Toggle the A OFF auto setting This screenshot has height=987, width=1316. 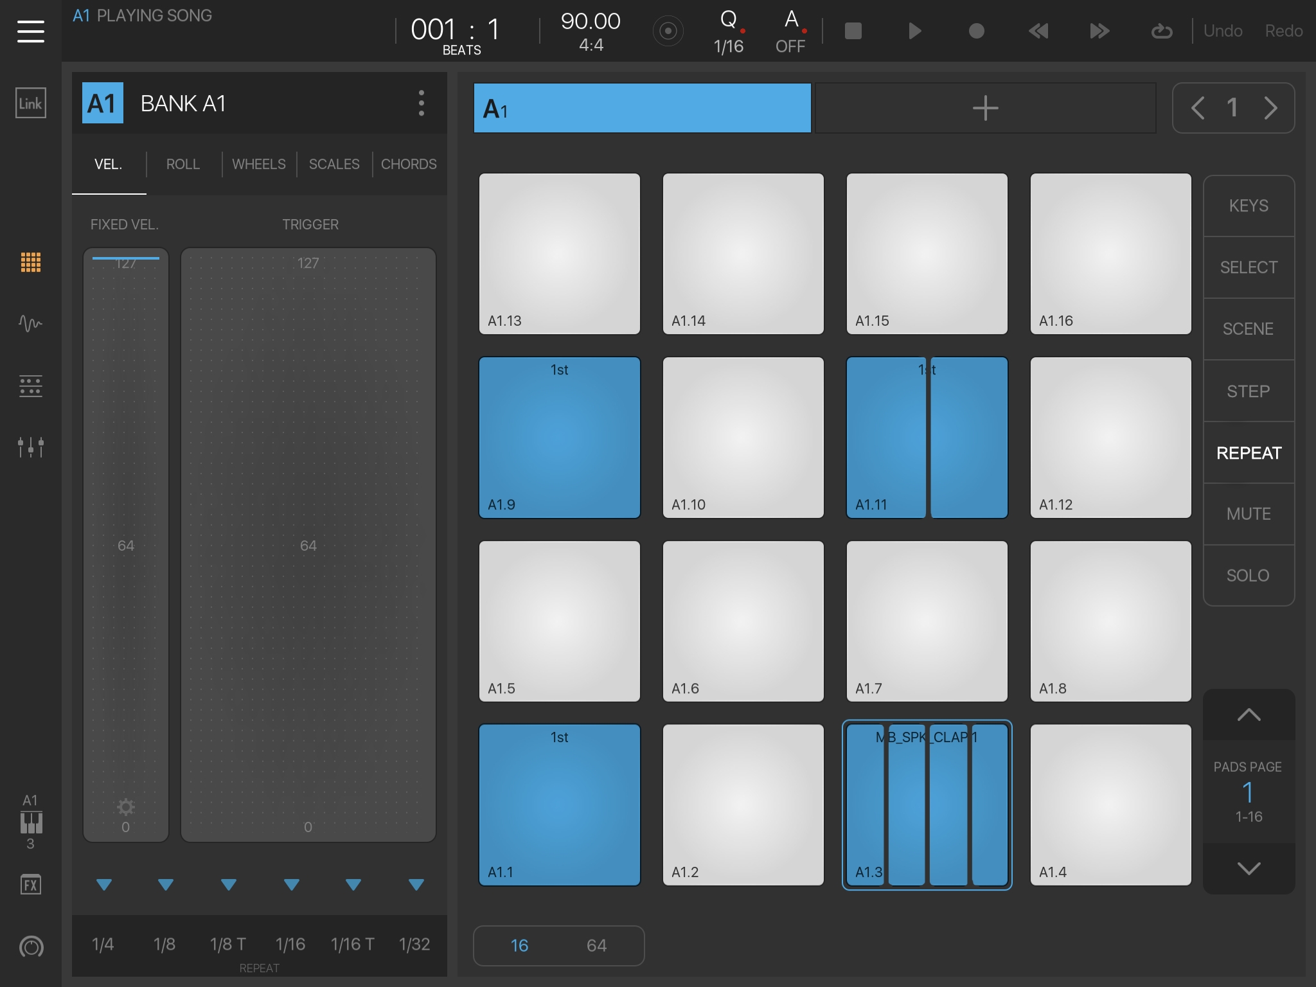(790, 32)
